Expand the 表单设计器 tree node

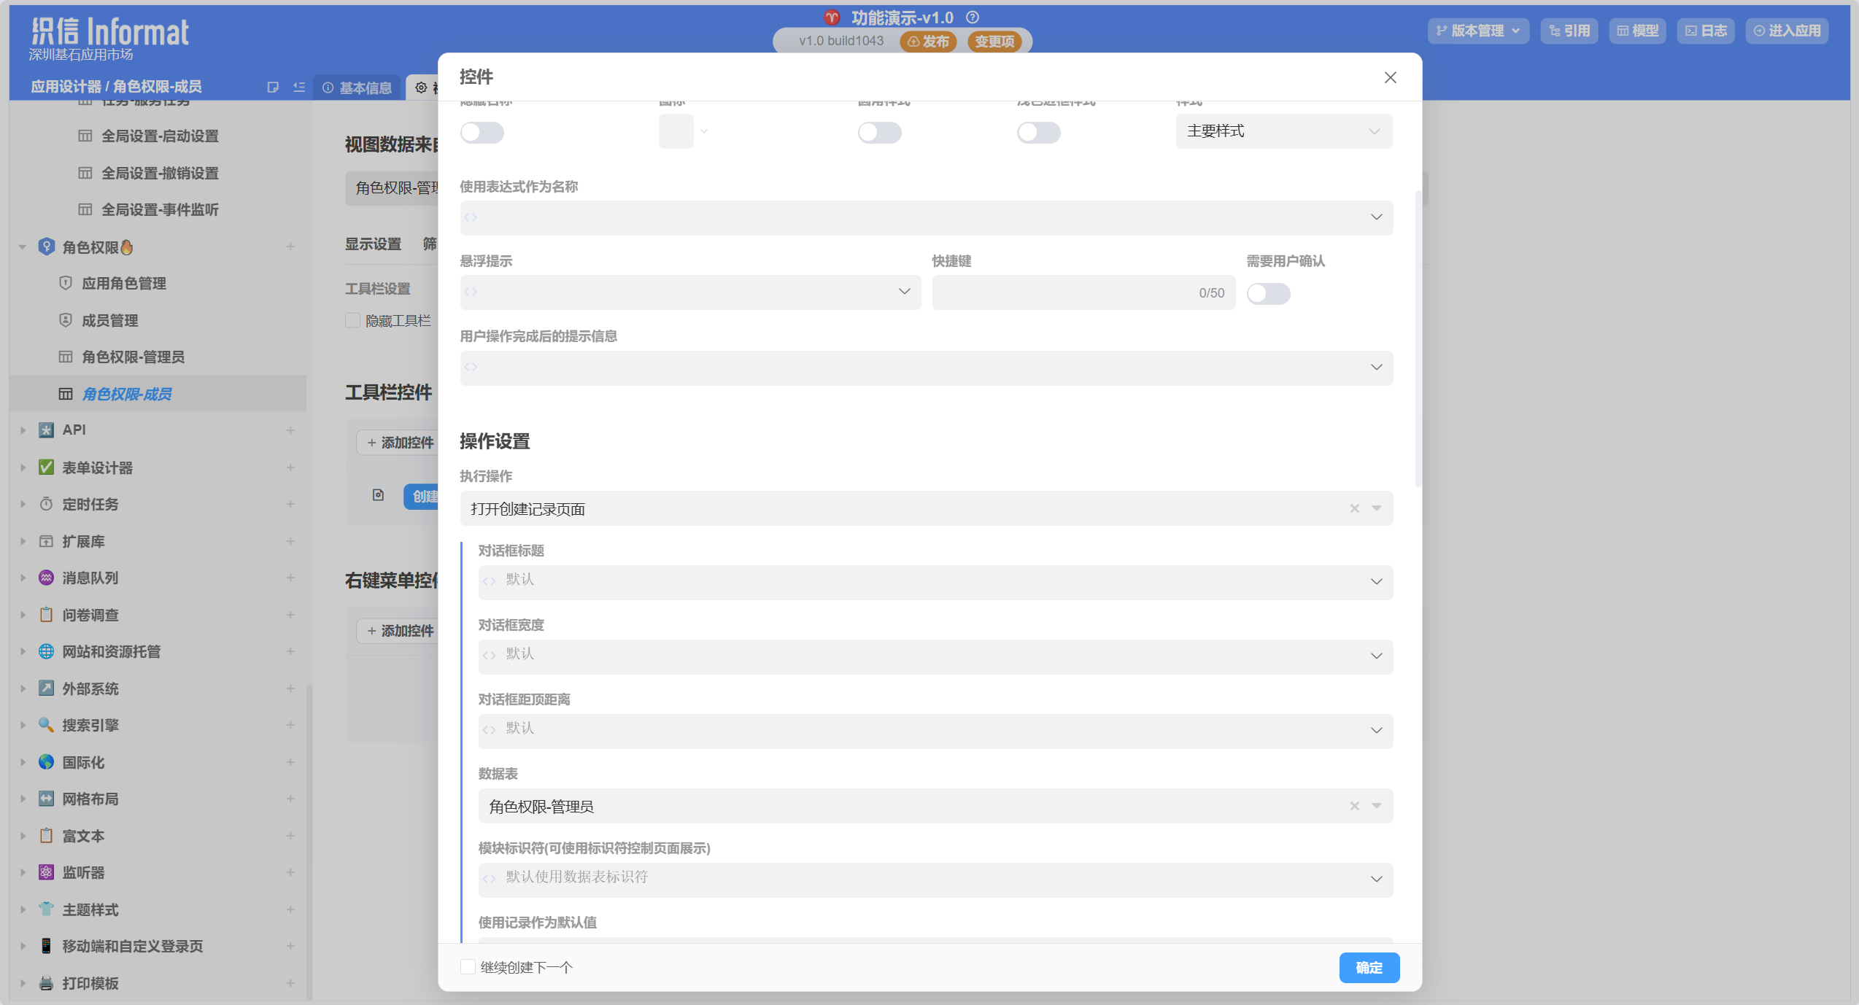click(x=23, y=467)
